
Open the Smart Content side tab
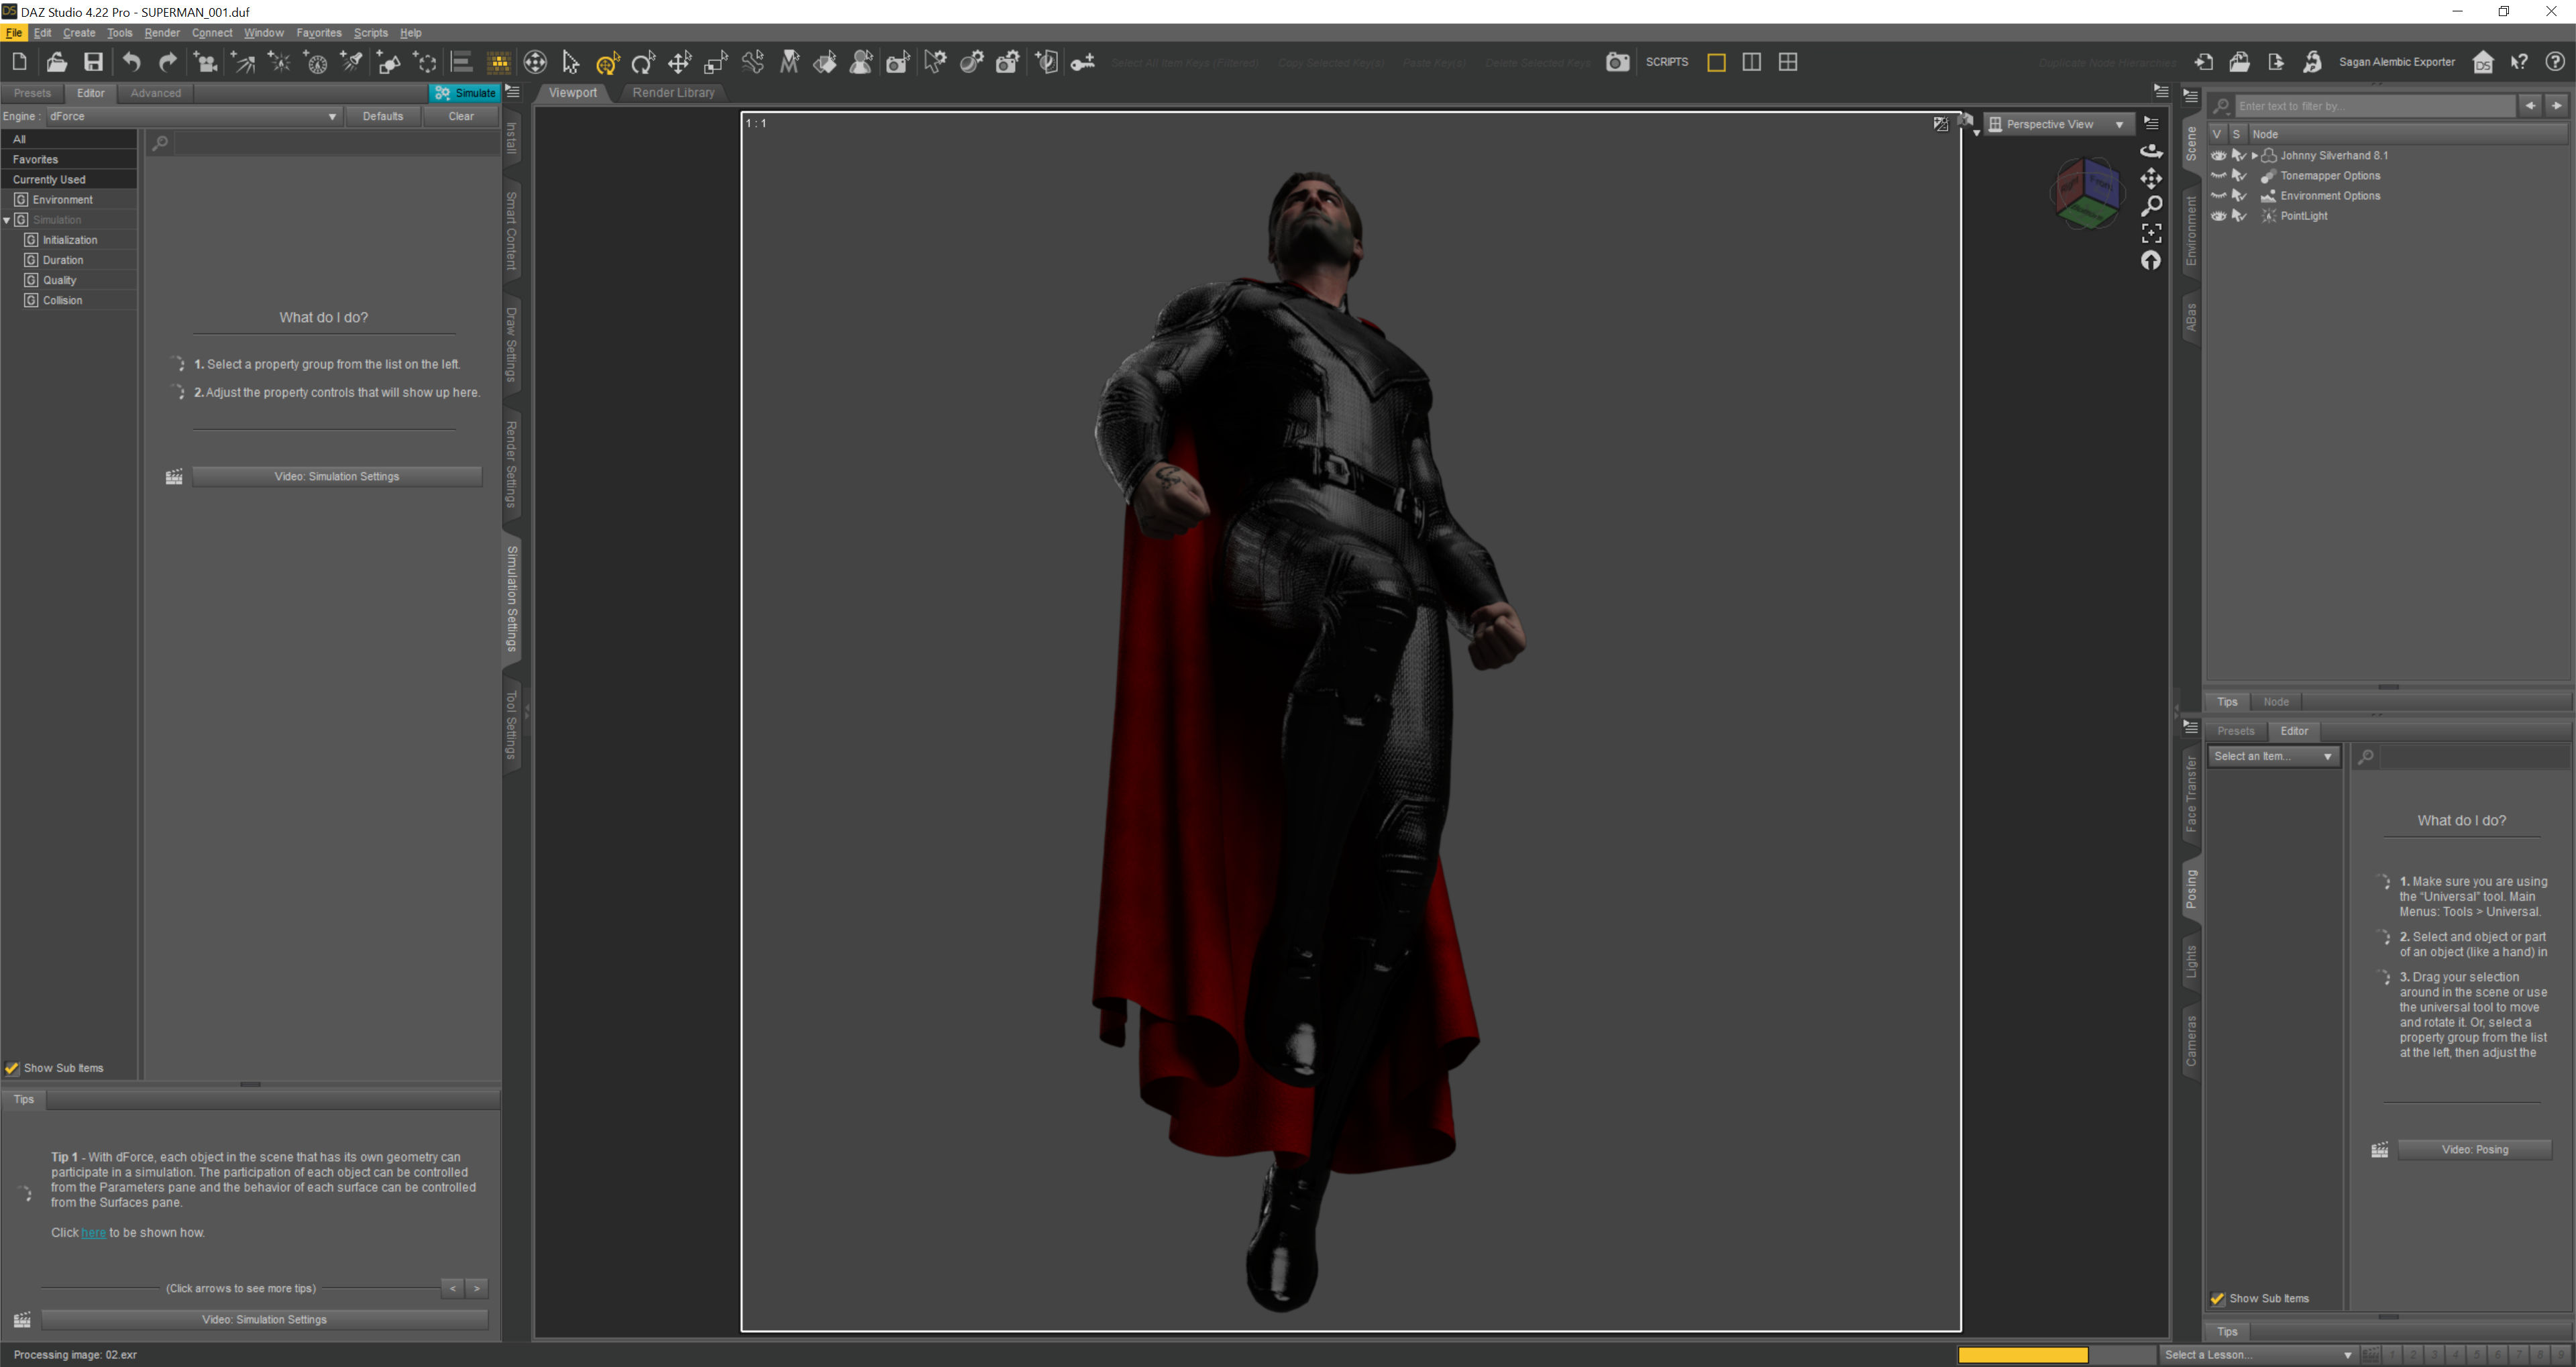tap(511, 231)
